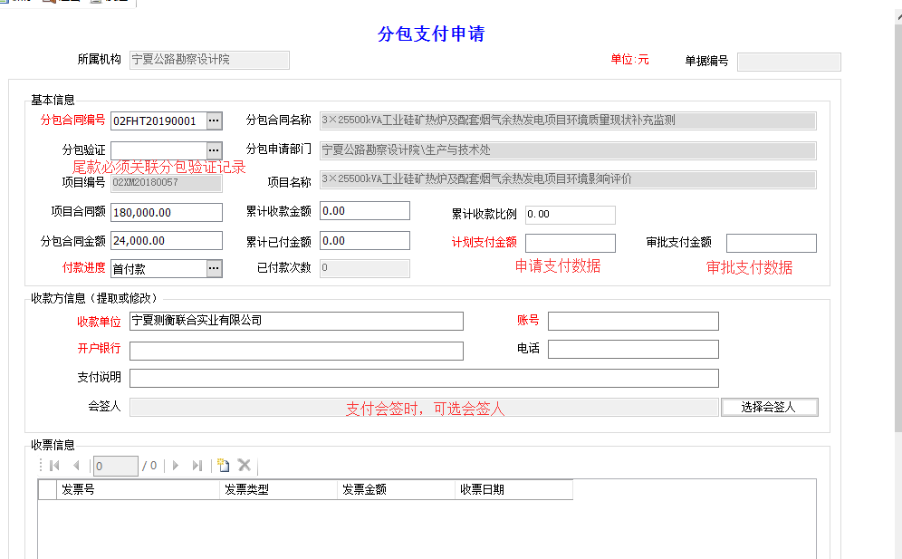Click the 已付款次数 field

(x=365, y=268)
